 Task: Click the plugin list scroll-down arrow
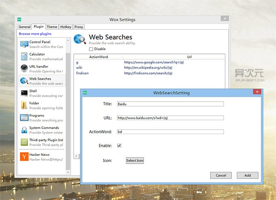pos(68,172)
